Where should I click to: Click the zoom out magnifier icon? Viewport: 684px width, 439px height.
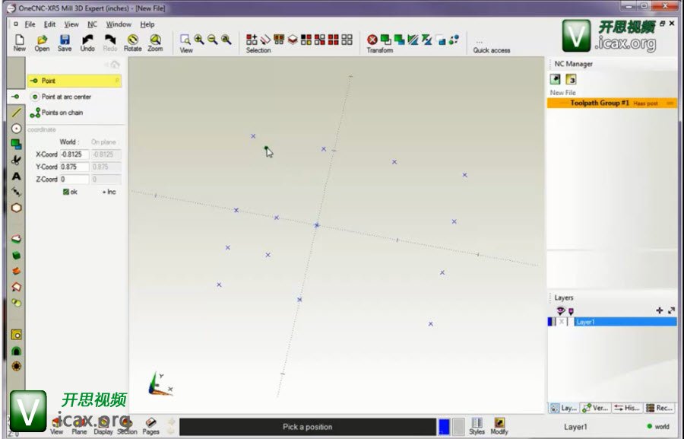tap(213, 40)
